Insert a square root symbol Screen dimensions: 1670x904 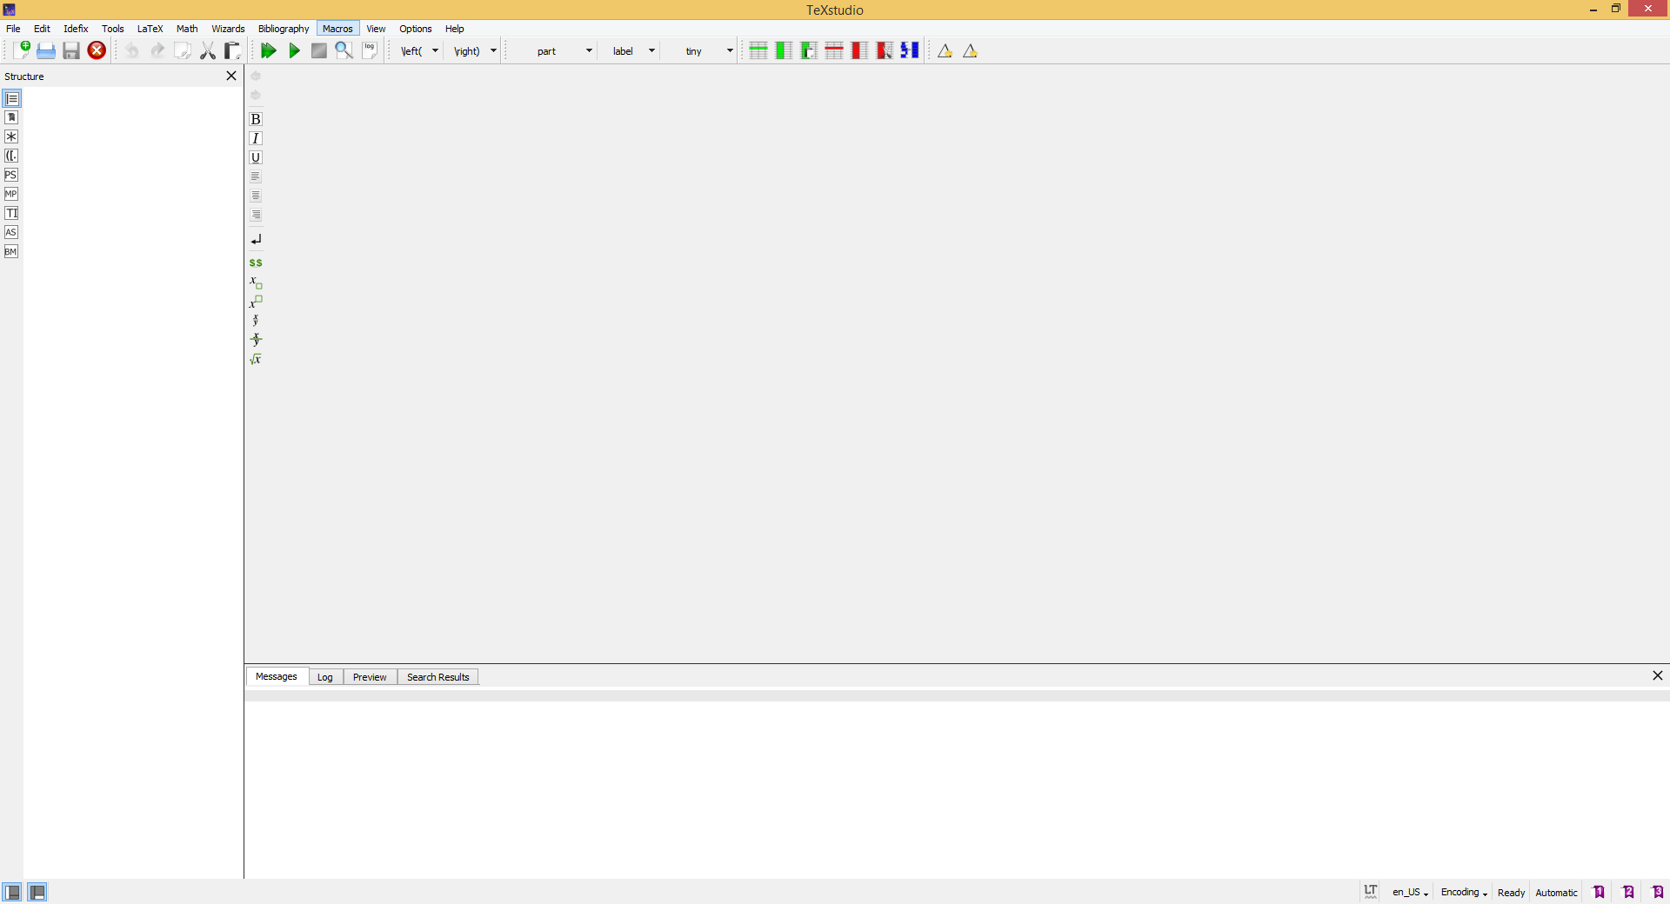[256, 359]
